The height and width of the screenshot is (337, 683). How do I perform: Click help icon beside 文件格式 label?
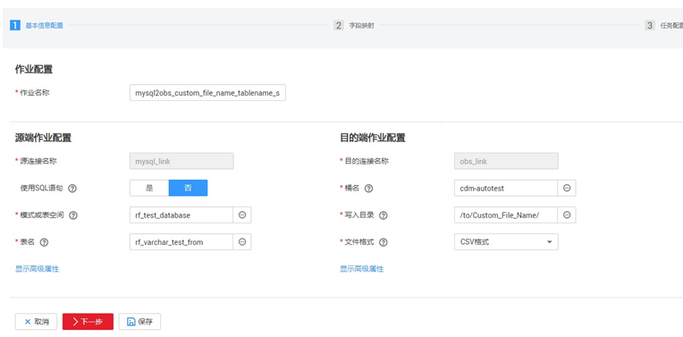(x=384, y=242)
